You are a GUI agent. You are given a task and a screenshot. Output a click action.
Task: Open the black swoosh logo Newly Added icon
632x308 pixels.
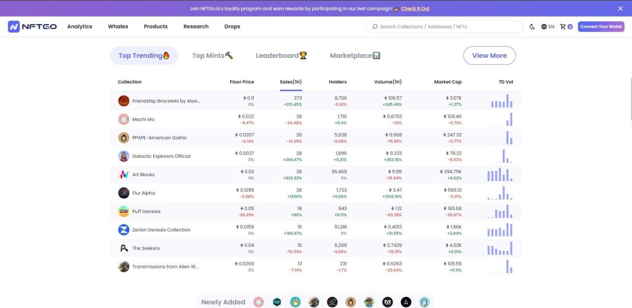pyautogui.click(x=332, y=302)
